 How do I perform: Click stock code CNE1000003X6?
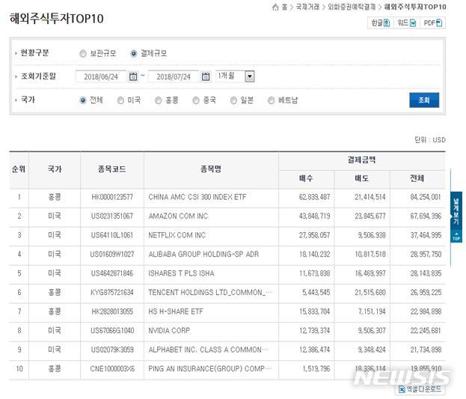[112, 368]
